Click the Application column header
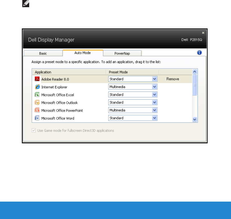 (69, 72)
